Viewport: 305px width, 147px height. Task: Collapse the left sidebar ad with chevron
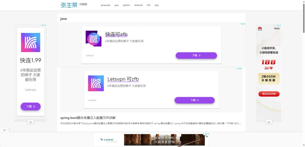tap(31, 122)
